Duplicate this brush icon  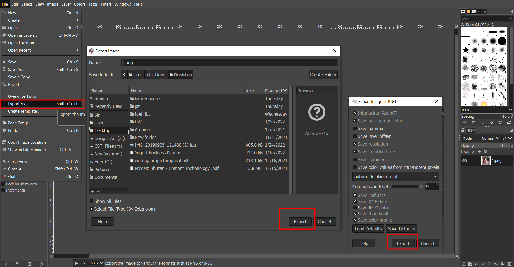coord(482,123)
